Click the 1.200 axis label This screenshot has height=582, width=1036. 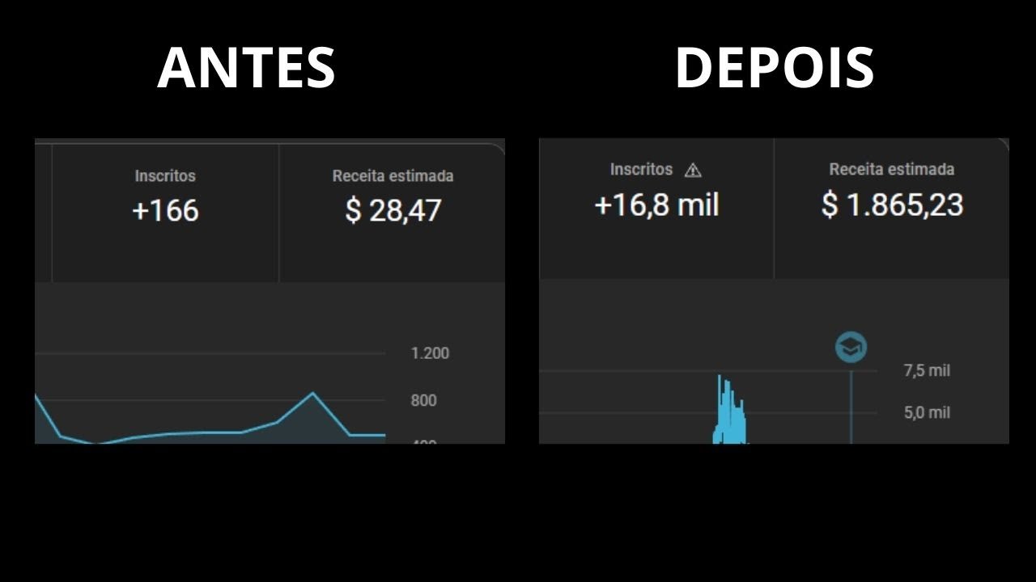point(430,353)
